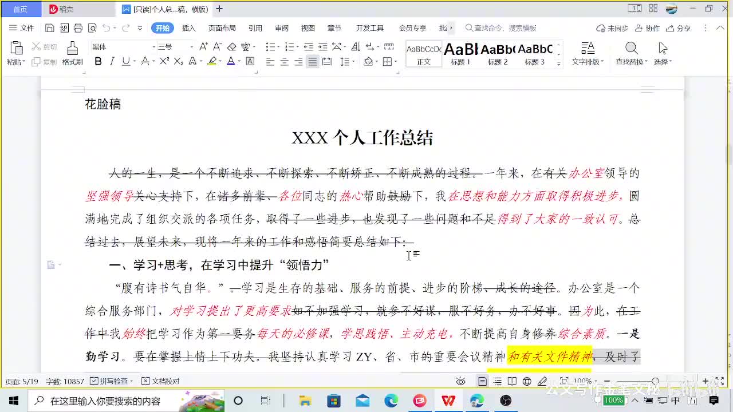Apply subscript X₂ formatting
Viewport: 733px width, 412px height.
(179, 61)
